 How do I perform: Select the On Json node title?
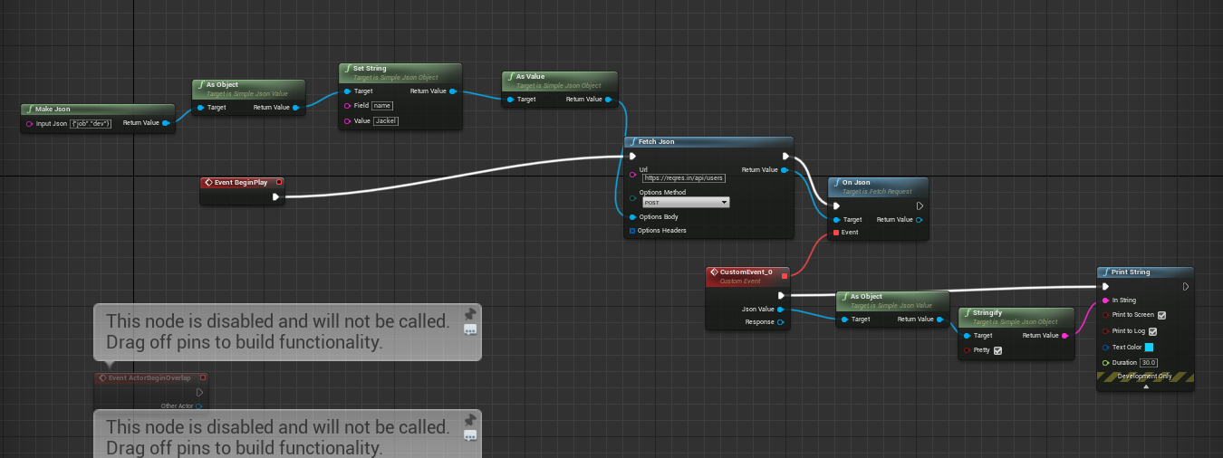point(856,183)
